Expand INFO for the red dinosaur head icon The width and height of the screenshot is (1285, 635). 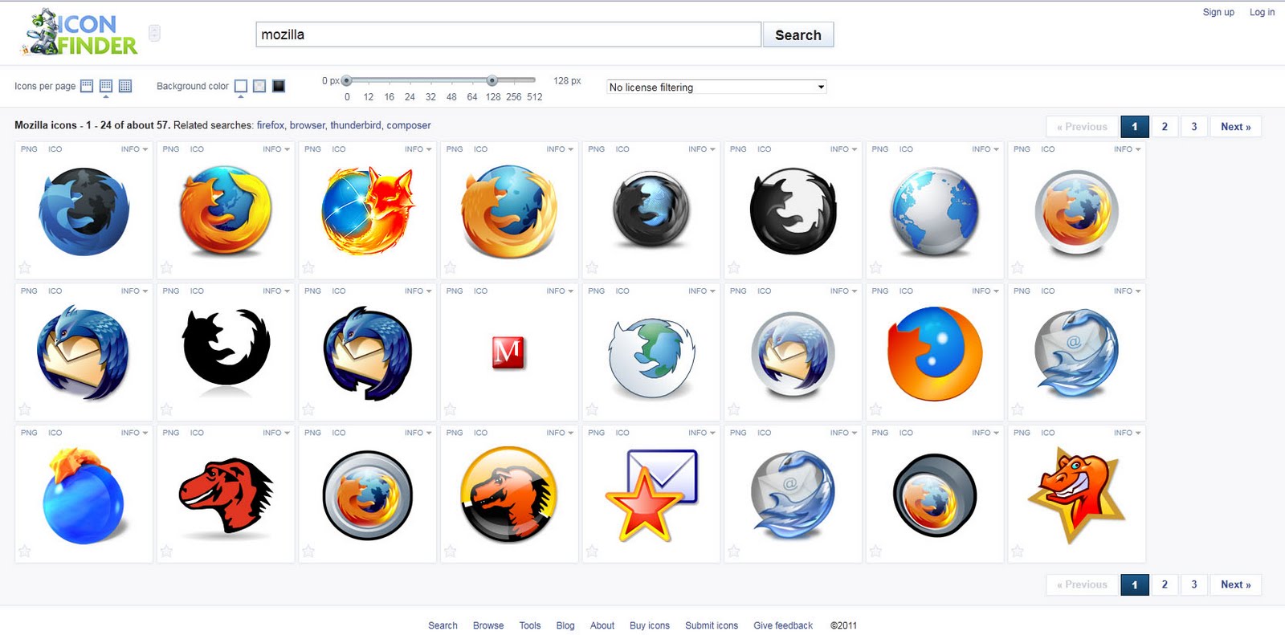(276, 433)
